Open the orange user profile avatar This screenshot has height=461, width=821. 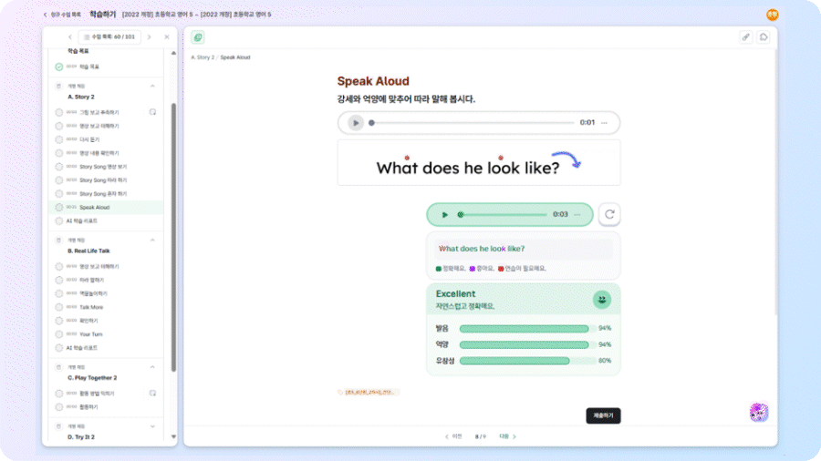pos(772,15)
